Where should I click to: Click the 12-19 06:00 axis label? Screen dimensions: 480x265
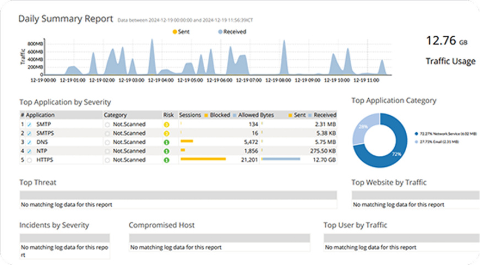(220, 80)
